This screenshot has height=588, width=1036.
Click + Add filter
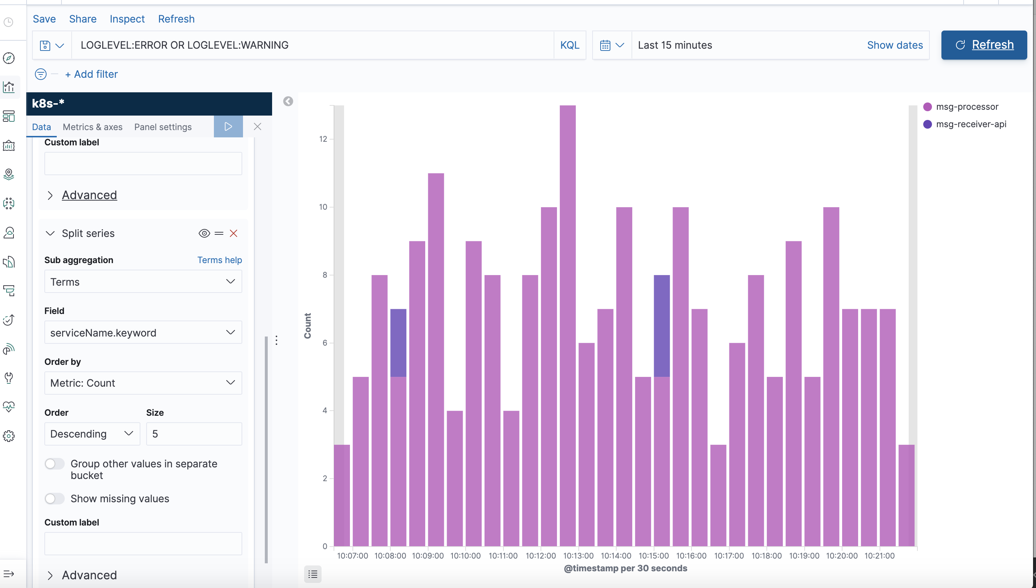tap(91, 74)
